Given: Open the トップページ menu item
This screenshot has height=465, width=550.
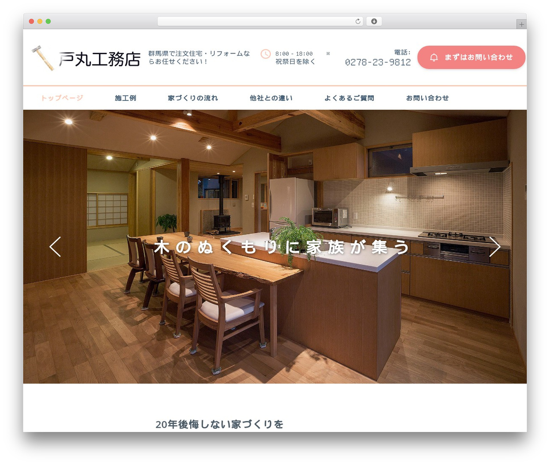Looking at the screenshot, I should (x=62, y=98).
